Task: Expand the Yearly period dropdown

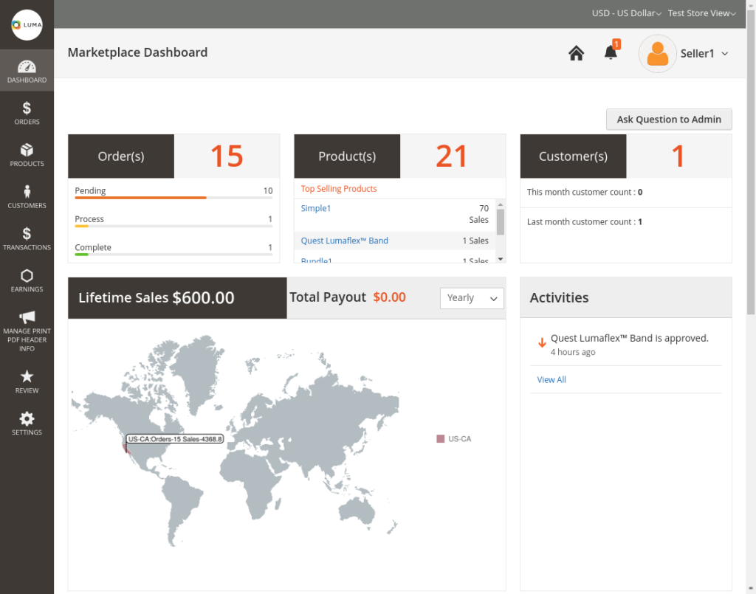Action: pyautogui.click(x=472, y=298)
